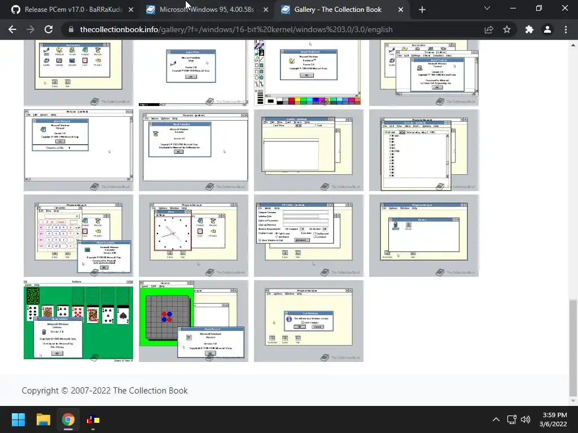Open the Exit Windows dialog thumbnail
The width and height of the screenshot is (578, 433).
click(x=309, y=321)
